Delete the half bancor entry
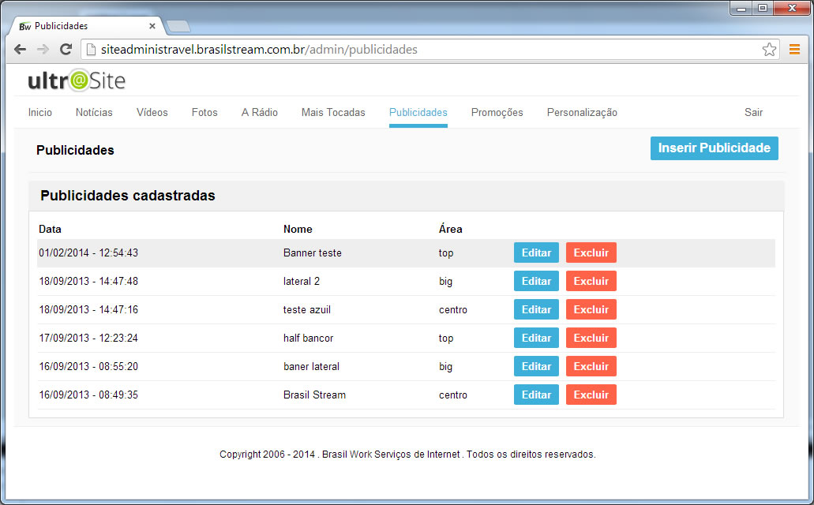This screenshot has height=505, width=814. [x=591, y=338]
